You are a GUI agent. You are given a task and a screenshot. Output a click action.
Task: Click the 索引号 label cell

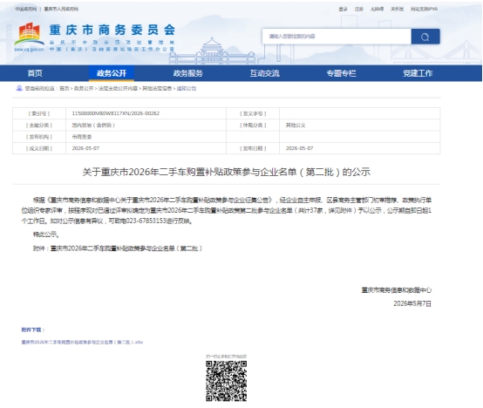[39, 113]
